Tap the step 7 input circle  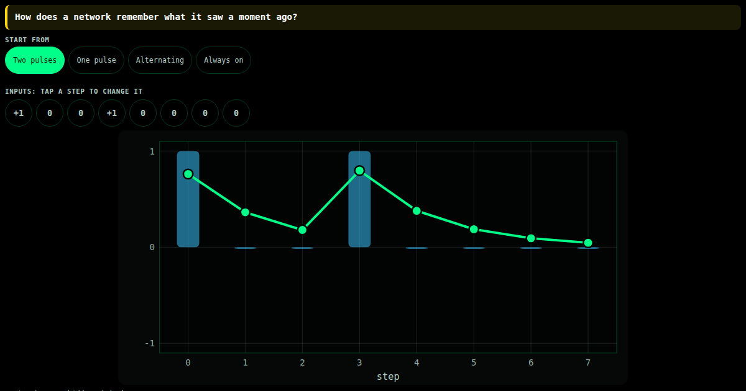(236, 113)
